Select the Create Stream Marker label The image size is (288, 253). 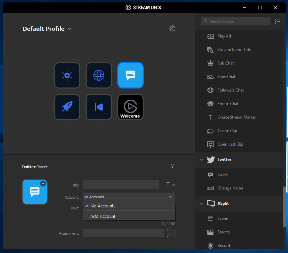point(237,117)
